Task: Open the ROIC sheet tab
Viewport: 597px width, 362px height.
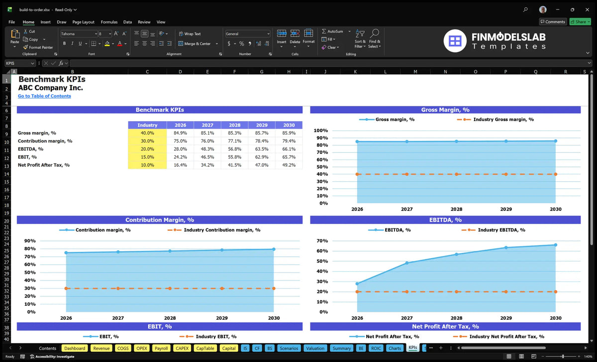Action: click(x=376, y=348)
